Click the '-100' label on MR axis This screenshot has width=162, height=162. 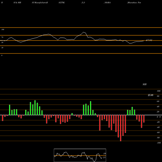159,143
